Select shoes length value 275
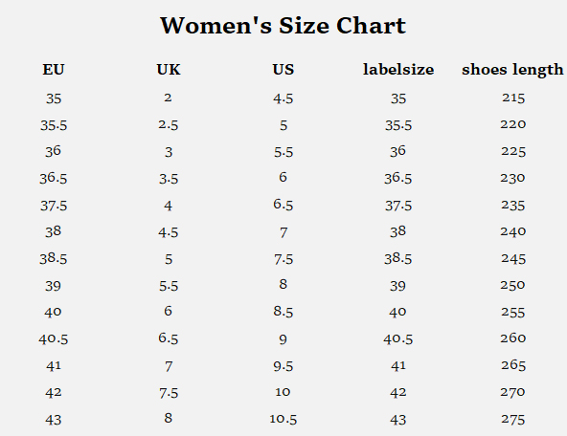 513,420
